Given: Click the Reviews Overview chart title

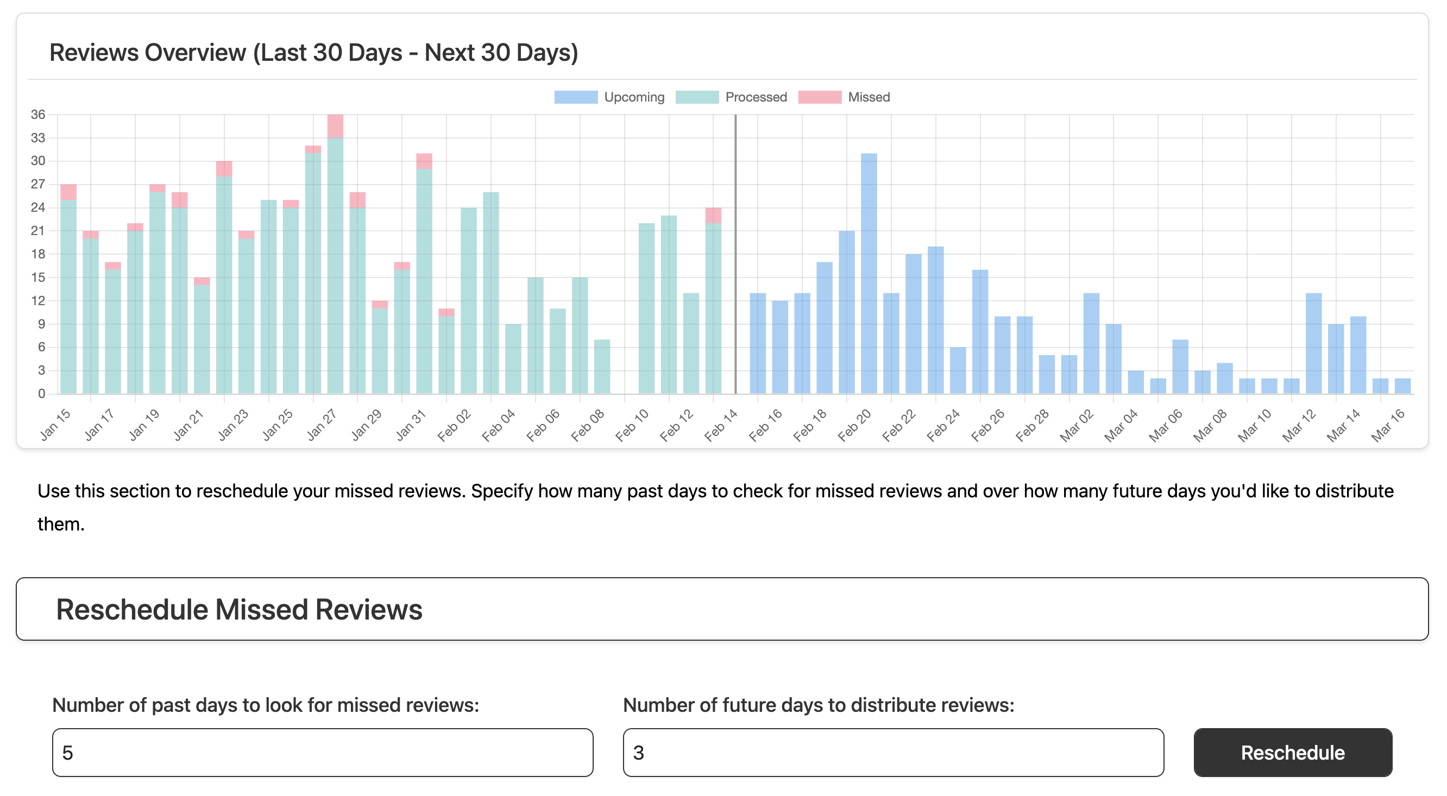Looking at the screenshot, I should coord(313,53).
